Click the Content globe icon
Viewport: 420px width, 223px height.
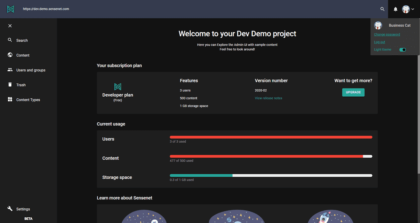(x=10, y=55)
